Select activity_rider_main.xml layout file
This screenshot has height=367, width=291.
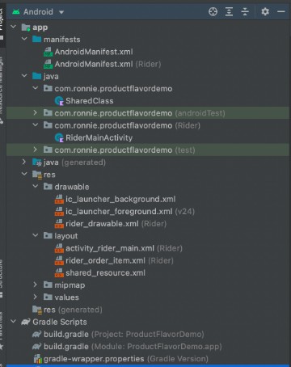tap(119, 248)
